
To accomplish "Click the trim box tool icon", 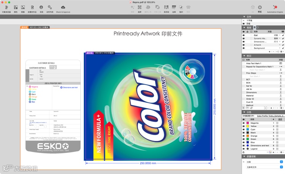I will (181, 7).
